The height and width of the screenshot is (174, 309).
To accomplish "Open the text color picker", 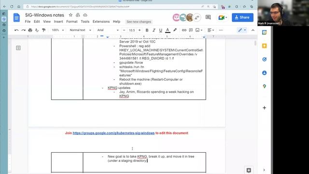I will click(x=168, y=30).
